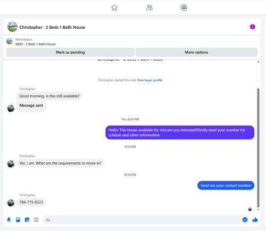Open the View buyer profile link
The width and height of the screenshot is (266, 231).
pyautogui.click(x=149, y=80)
